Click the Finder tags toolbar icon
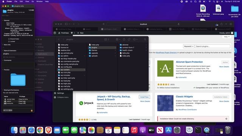Screen dimensions: 242x136 pyautogui.click(x=129, y=39)
